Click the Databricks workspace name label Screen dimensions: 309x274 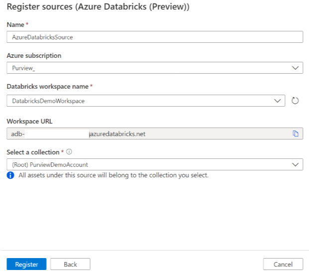tap(47, 87)
